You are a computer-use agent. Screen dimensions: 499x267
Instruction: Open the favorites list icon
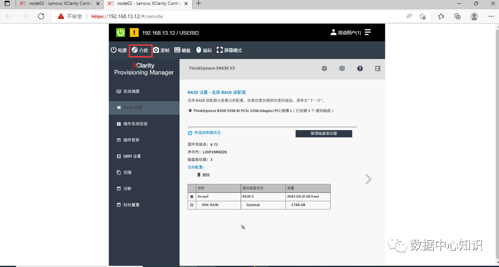click(441, 16)
